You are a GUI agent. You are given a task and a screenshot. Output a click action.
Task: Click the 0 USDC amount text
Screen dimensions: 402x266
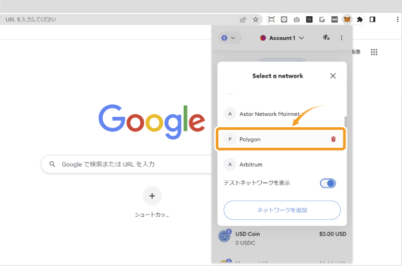pos(245,243)
